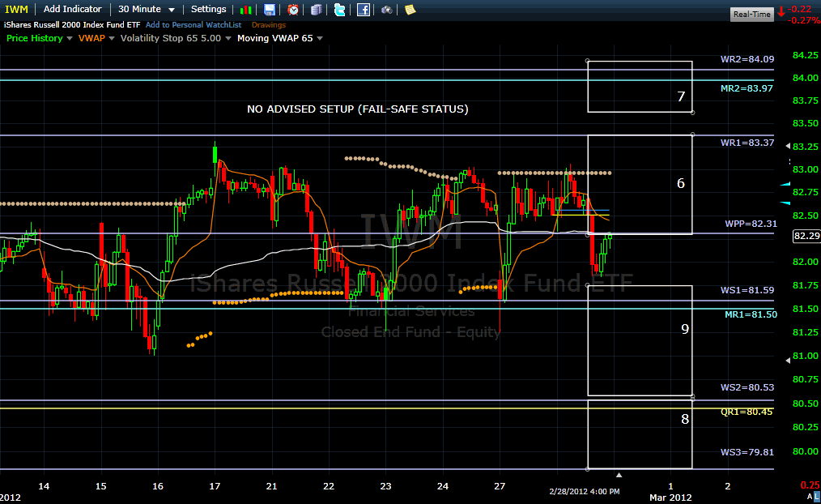Image resolution: width=821 pixels, height=504 pixels.
Task: Click the -0.27% percent change value
Action: click(804, 20)
